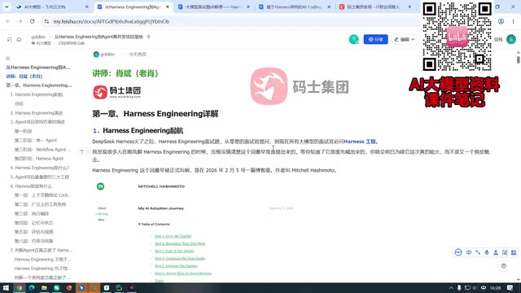
Task: Open notification center in taskbar
Action: coord(510,287)
